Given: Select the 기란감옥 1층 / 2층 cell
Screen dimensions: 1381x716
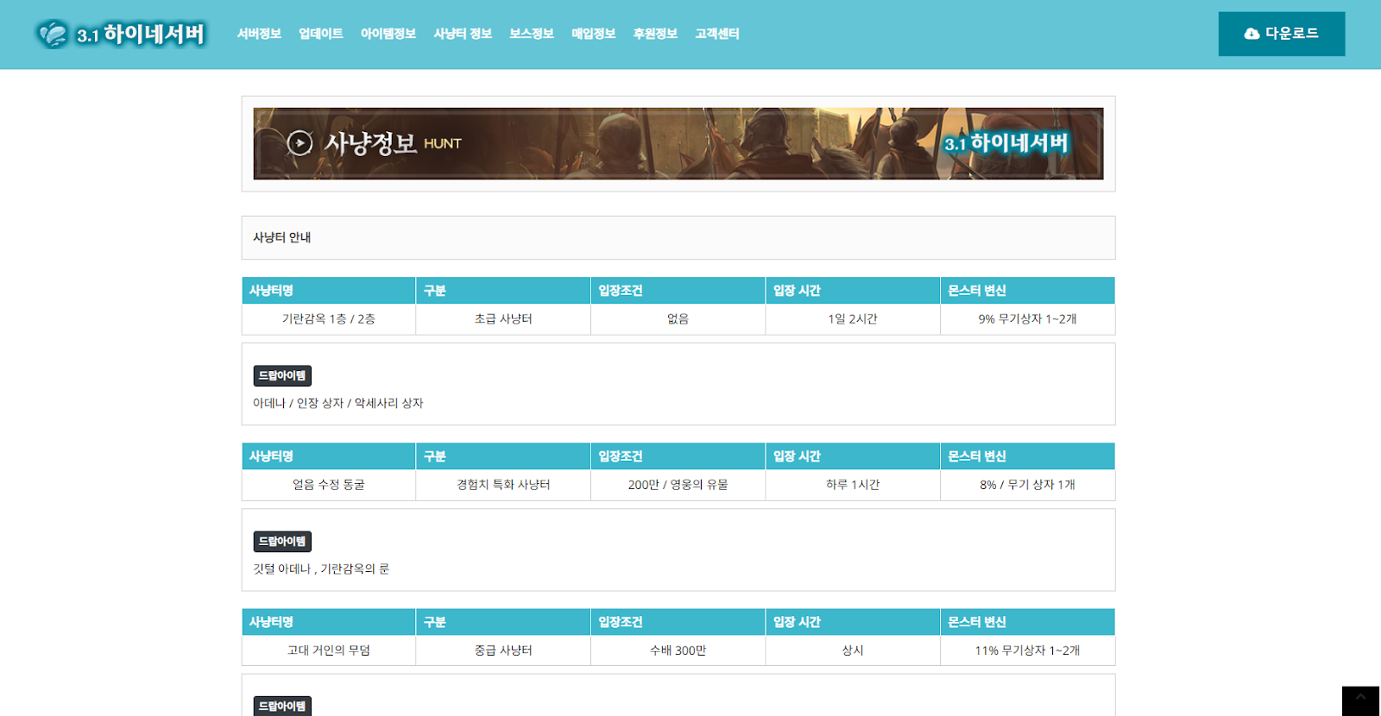Looking at the screenshot, I should [x=329, y=319].
